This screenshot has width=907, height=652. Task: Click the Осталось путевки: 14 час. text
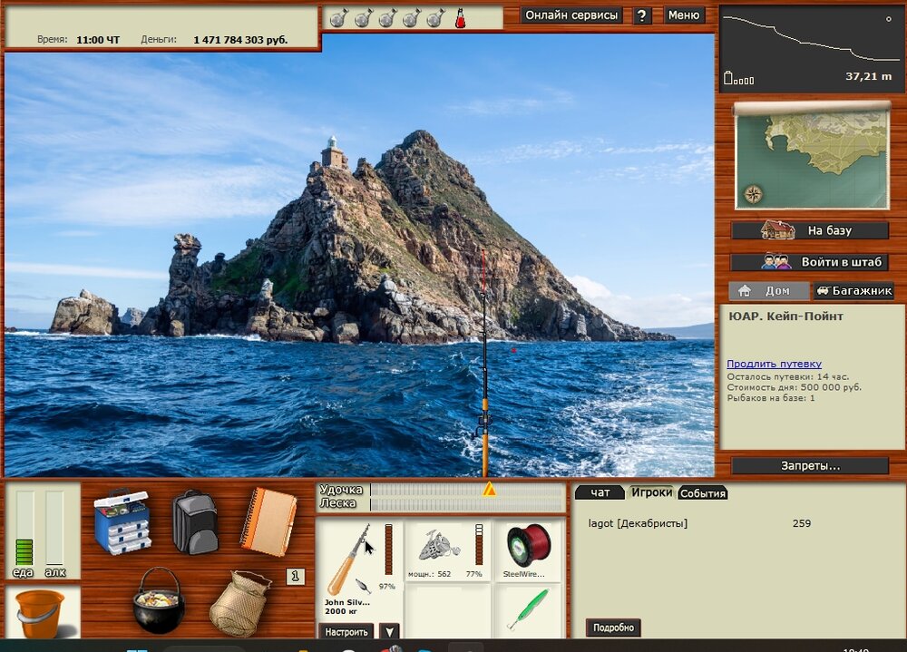tap(787, 376)
